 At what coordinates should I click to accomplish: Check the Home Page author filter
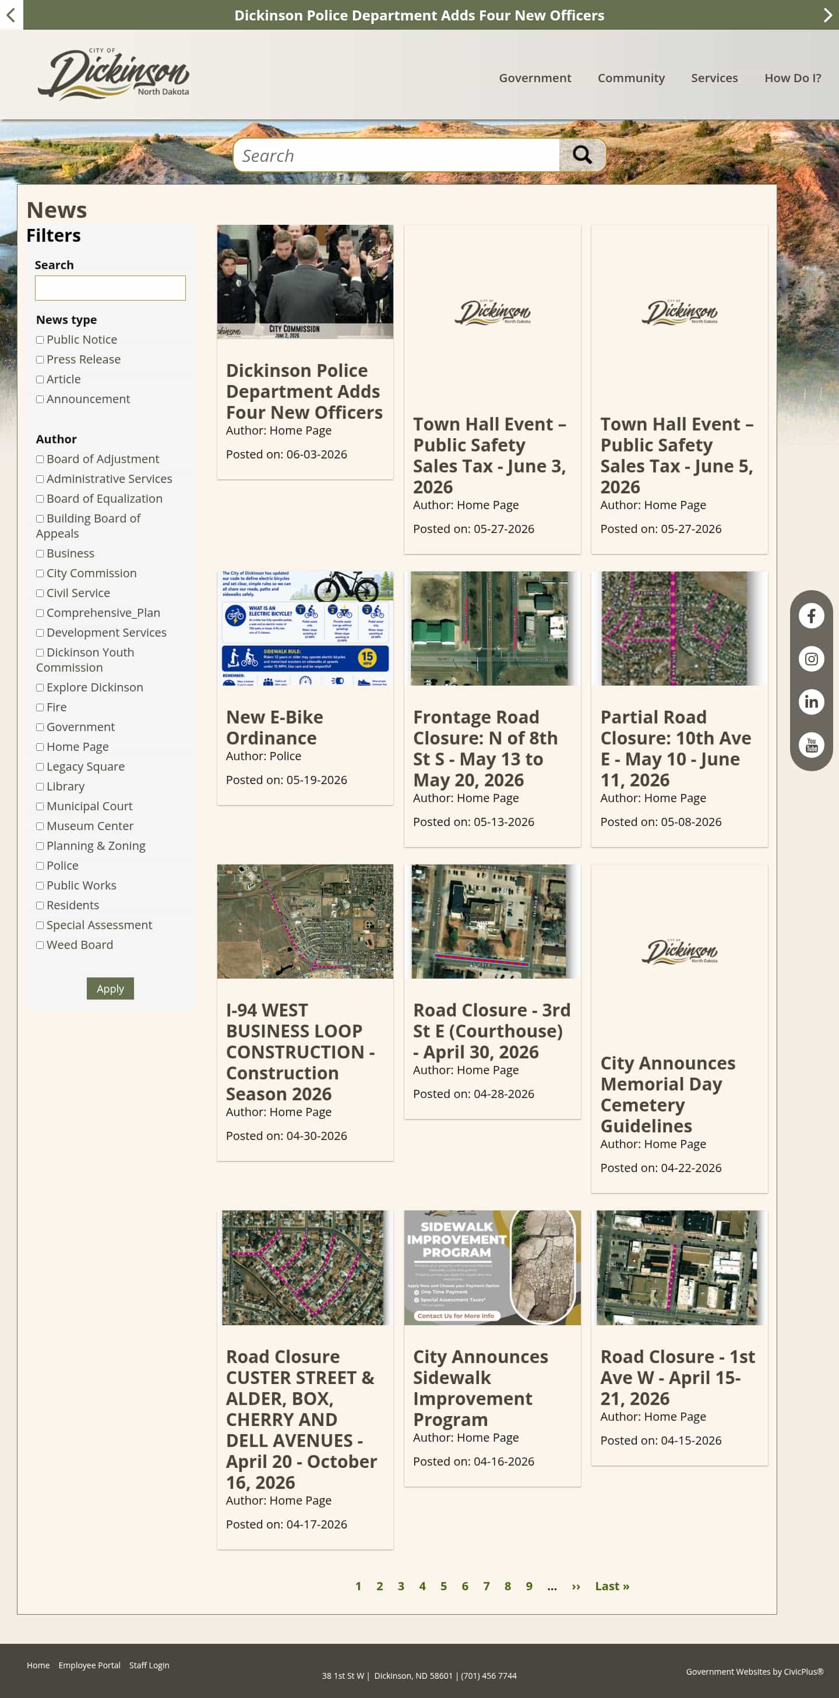pyautogui.click(x=40, y=747)
